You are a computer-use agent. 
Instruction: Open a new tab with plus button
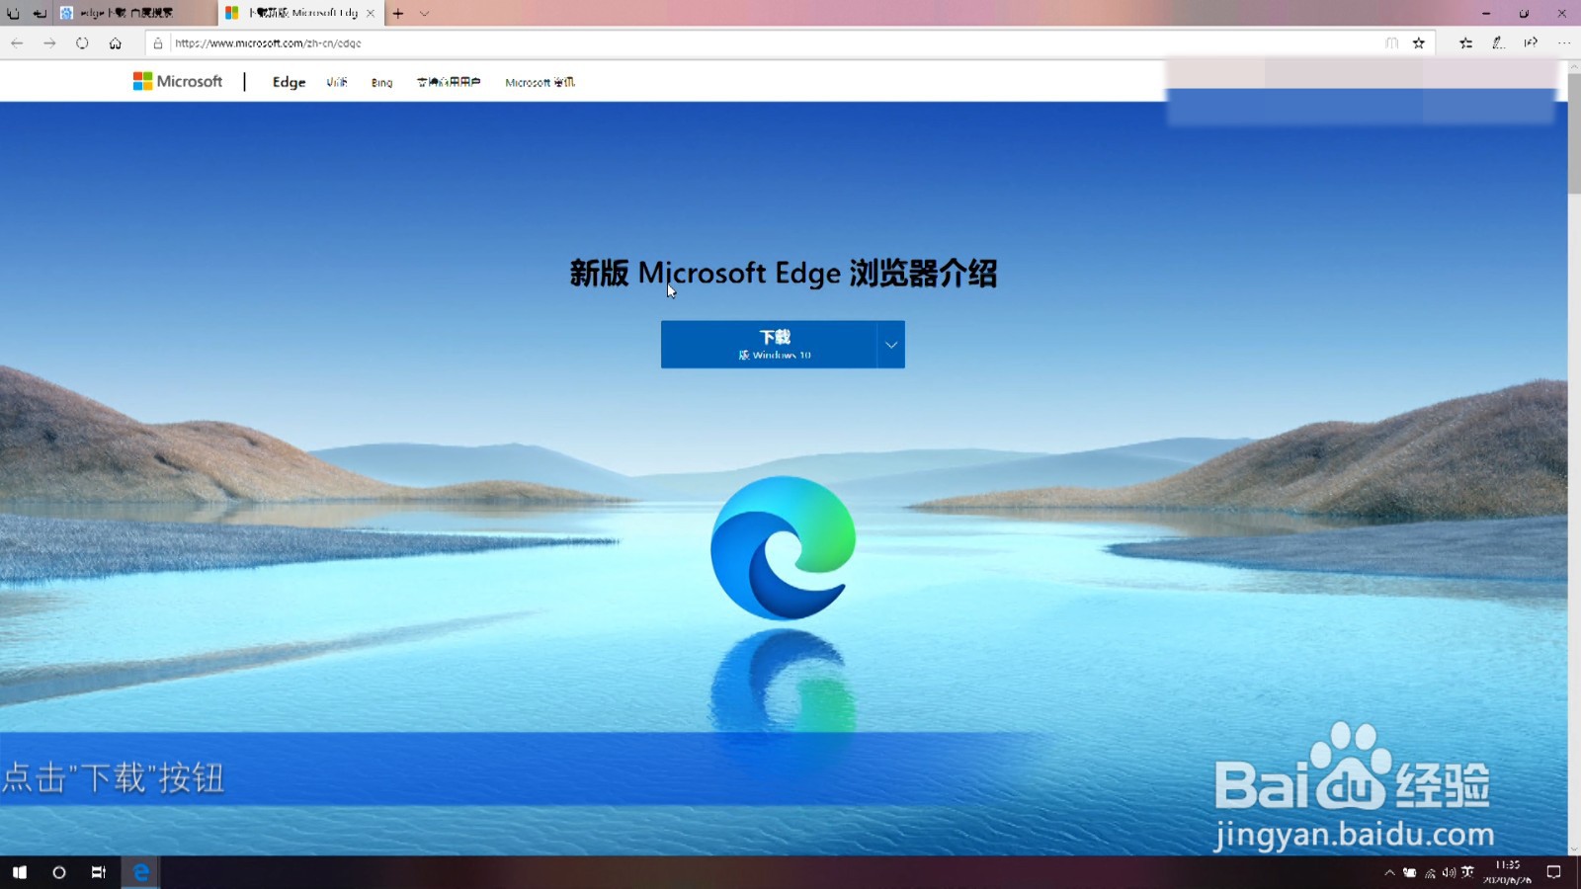pos(398,13)
